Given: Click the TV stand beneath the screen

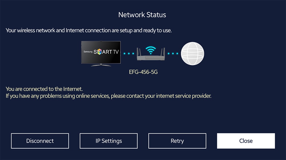Looking at the screenshot, I should click(101, 65).
